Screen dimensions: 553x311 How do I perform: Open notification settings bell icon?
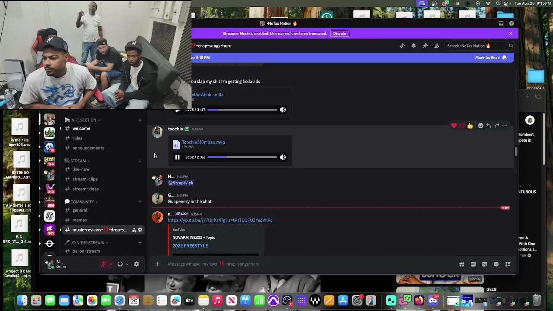[413, 46]
